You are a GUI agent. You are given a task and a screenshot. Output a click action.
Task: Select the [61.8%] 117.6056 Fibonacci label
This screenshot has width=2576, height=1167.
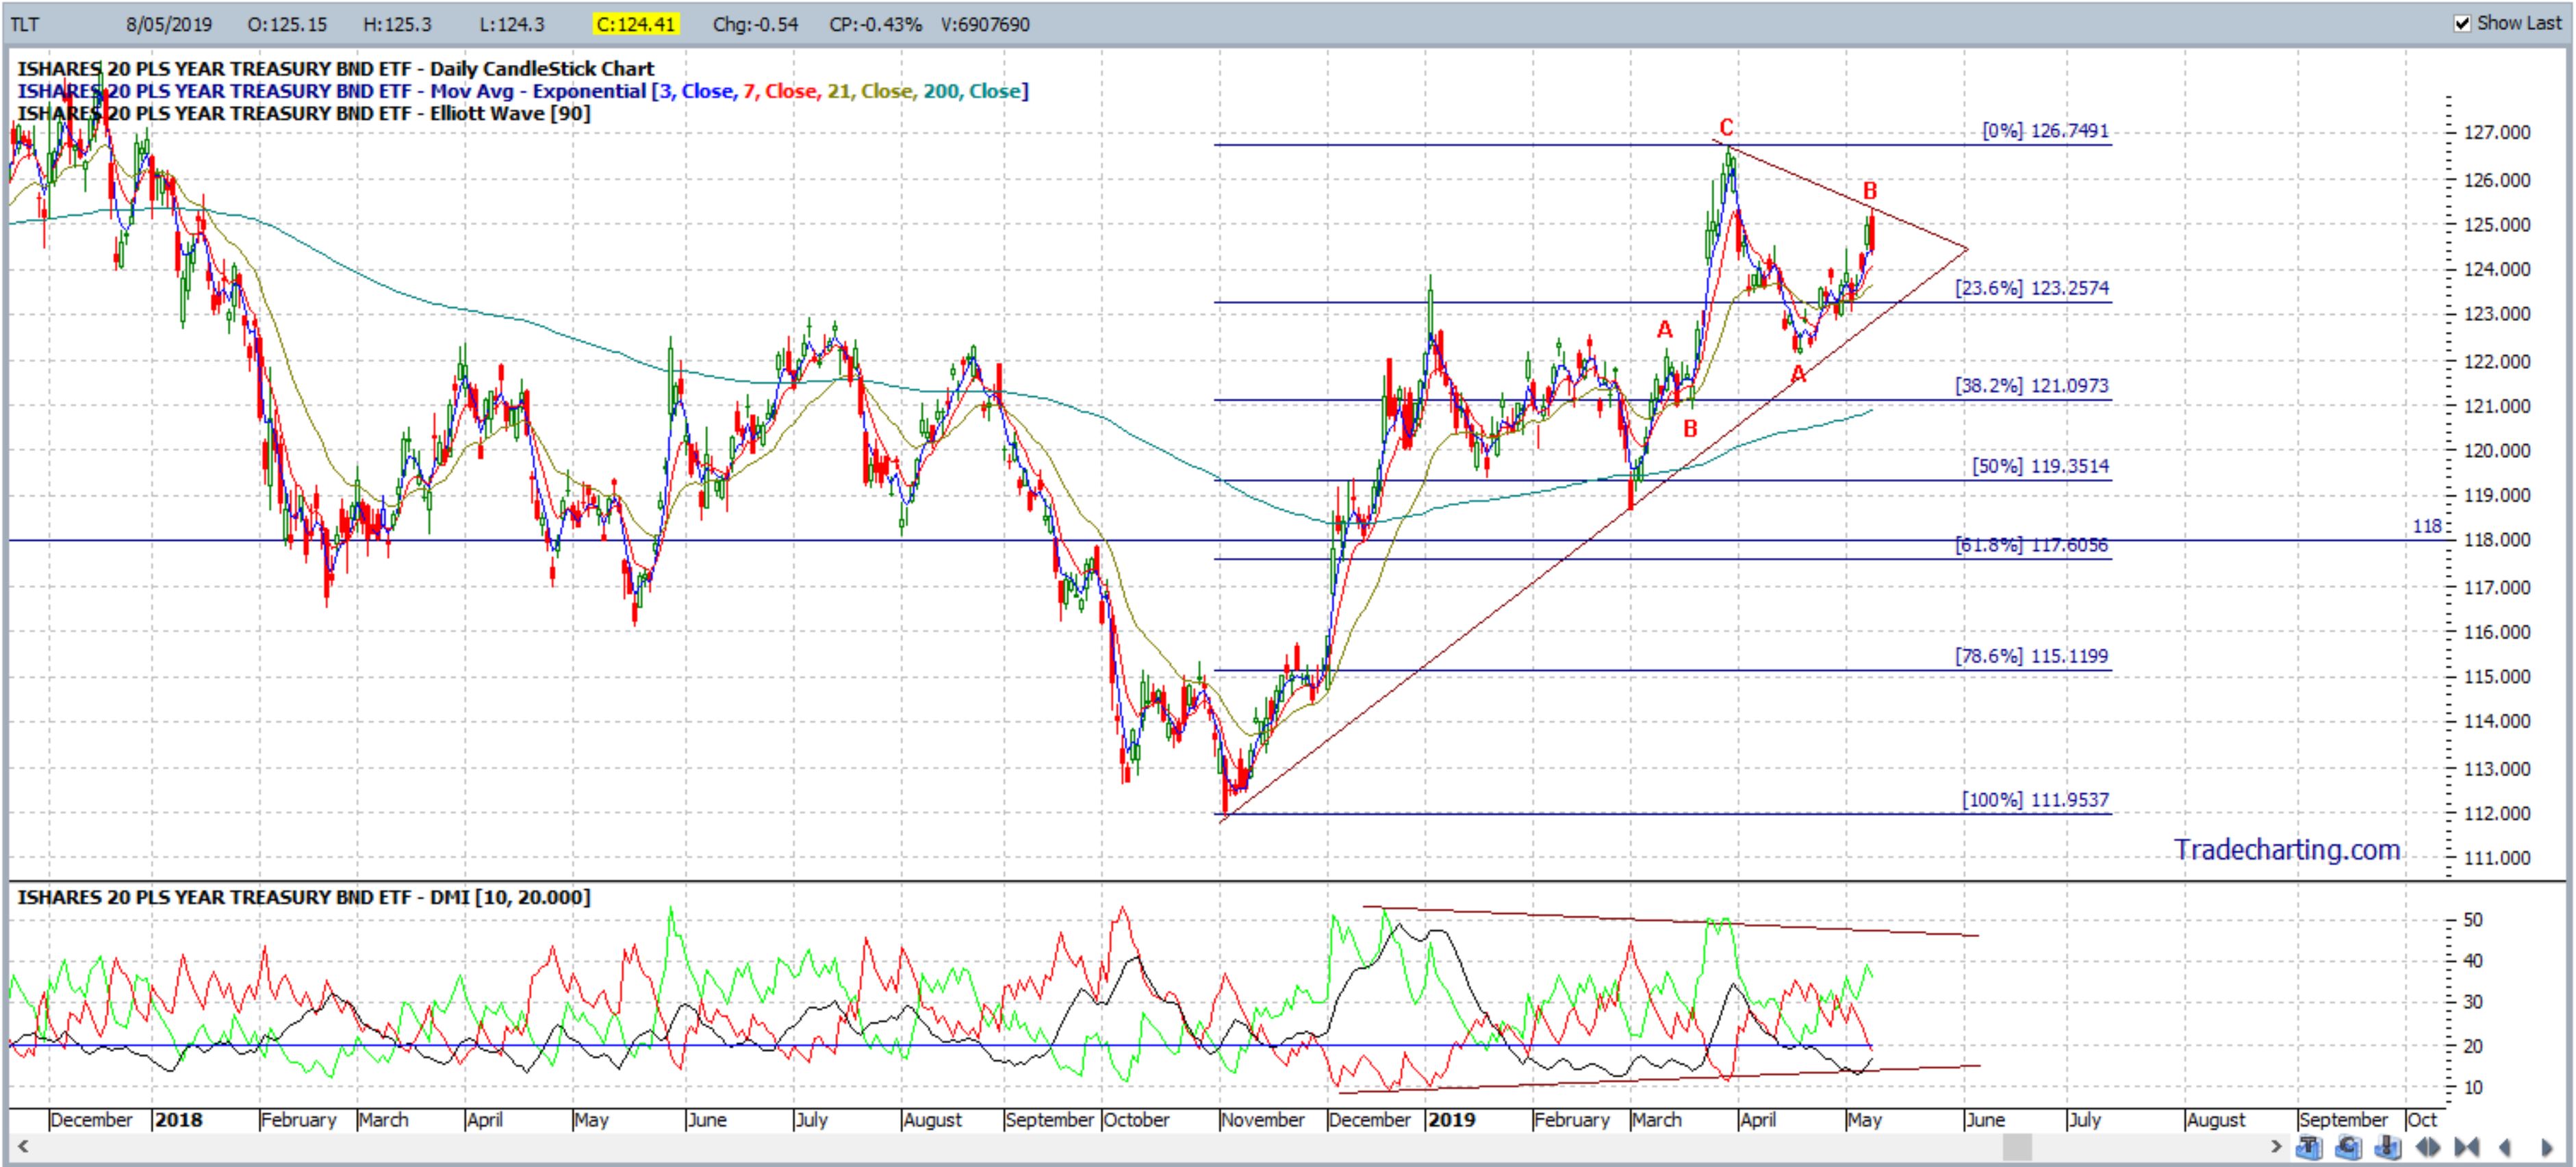[x=2032, y=545]
